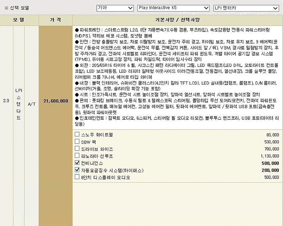This screenshot has height=226, width=283.
Task: Click the 모델 column header
Action: pos(19,20)
